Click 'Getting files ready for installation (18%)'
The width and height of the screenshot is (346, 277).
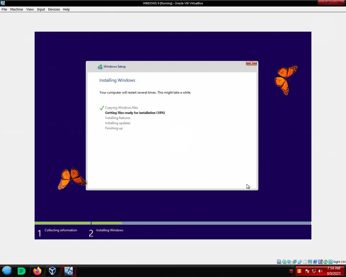point(135,113)
